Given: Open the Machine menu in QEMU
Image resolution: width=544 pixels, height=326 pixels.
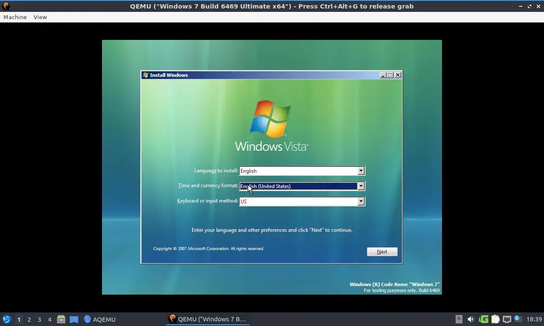Looking at the screenshot, I should [15, 17].
